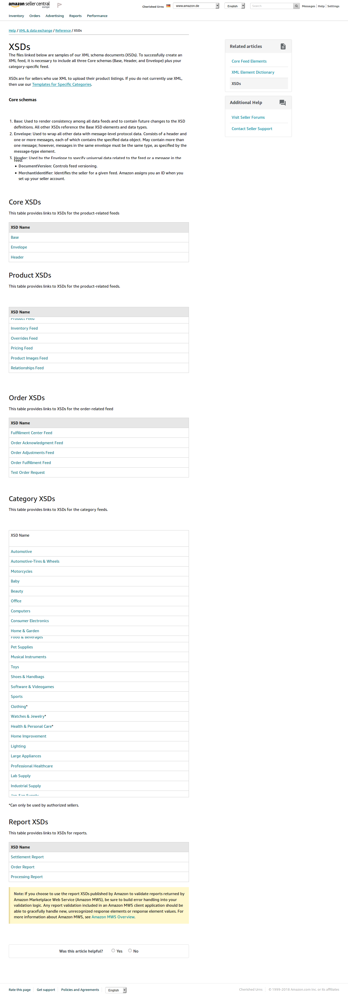This screenshot has width=348, height=994.
Task: Open the Musical Instruments XSD
Action: pos(29,657)
